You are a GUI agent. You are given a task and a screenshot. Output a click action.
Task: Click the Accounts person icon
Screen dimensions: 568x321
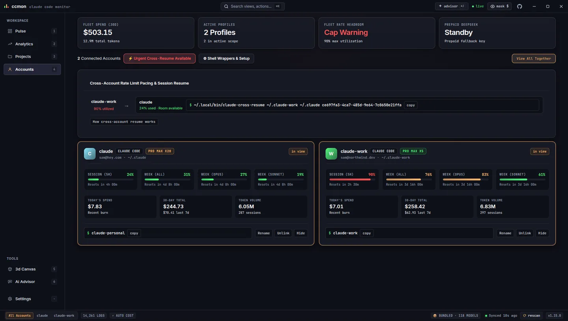pyautogui.click(x=10, y=69)
